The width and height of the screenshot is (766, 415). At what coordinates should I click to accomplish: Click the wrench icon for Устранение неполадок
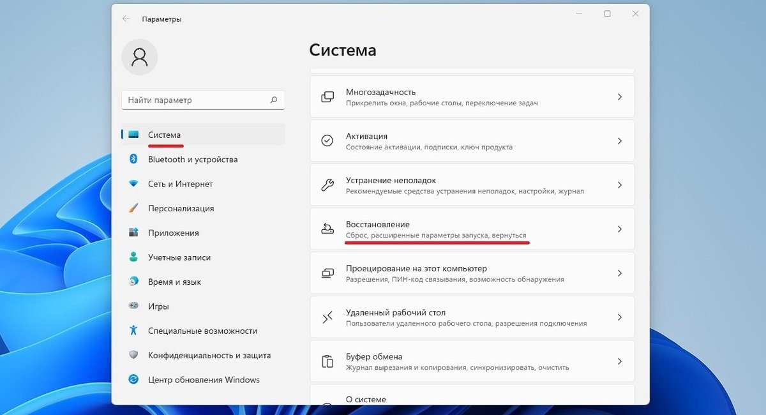tap(327, 185)
